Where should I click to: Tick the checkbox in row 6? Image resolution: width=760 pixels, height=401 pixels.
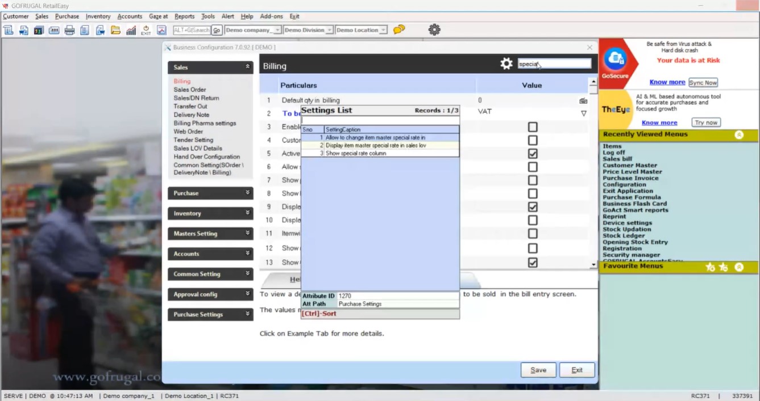(x=533, y=167)
